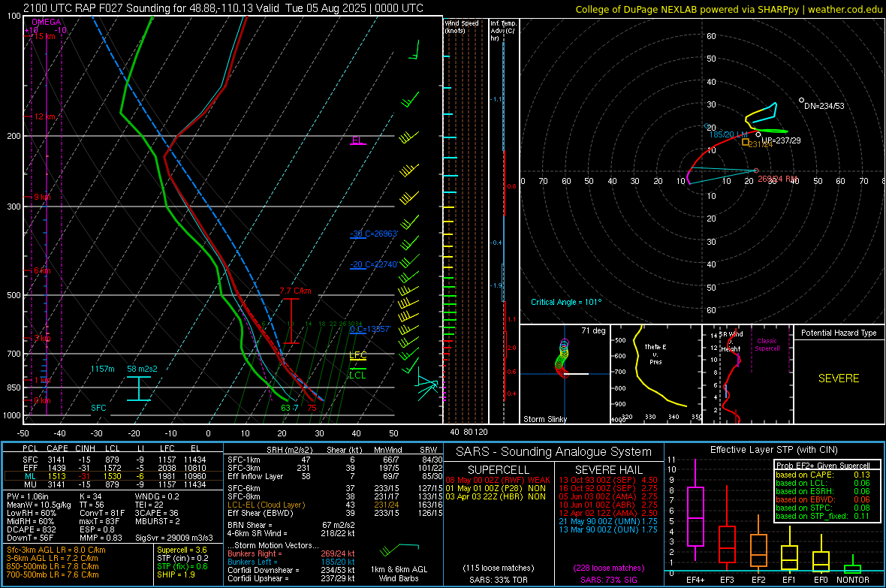Click the SARS - Sounding Analogue System heading

point(554,452)
